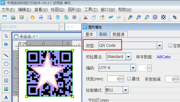The image size is (180, 102).
Task: Open the 文件(F) menu
Action: point(8,10)
